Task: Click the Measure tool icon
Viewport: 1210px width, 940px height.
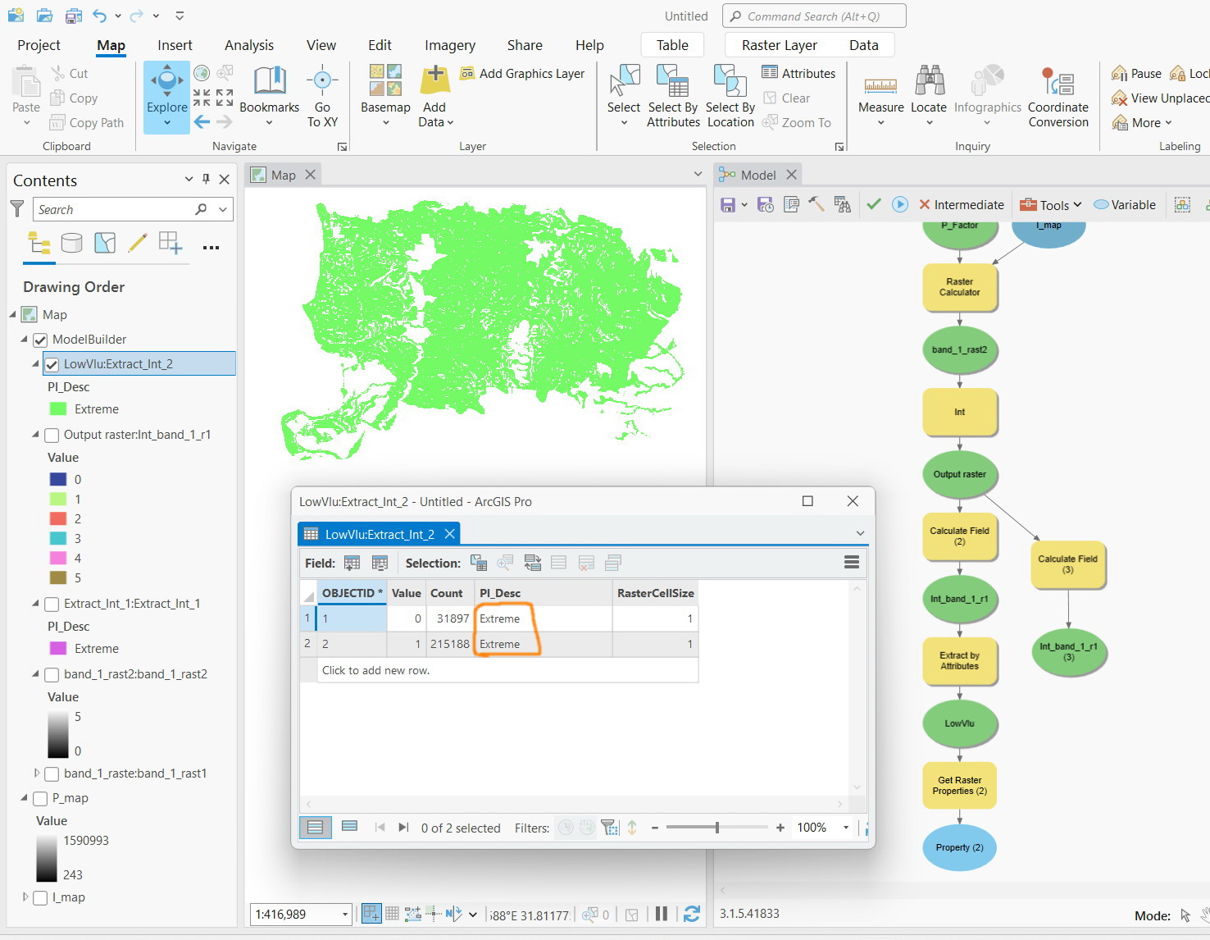Action: pos(880,84)
